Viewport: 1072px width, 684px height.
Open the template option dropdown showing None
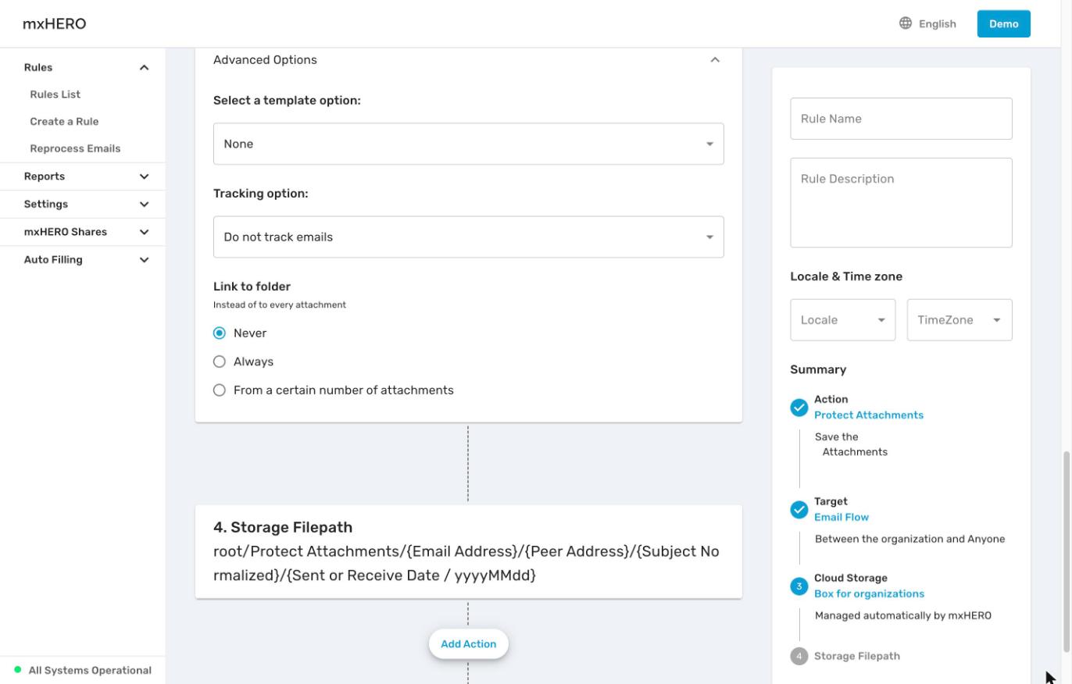pyautogui.click(x=469, y=144)
